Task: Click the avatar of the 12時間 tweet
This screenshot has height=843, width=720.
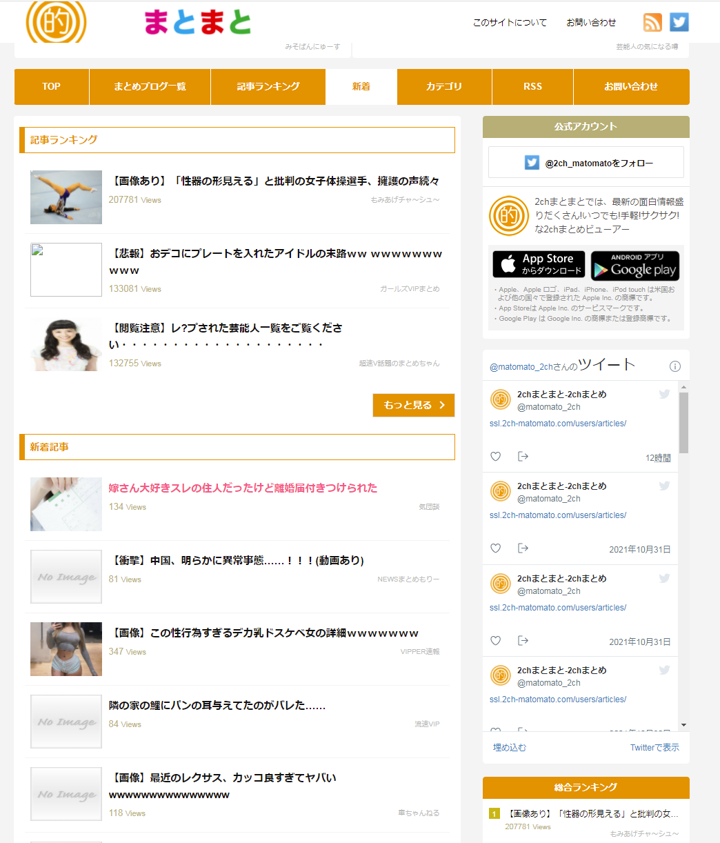Action: click(x=500, y=400)
